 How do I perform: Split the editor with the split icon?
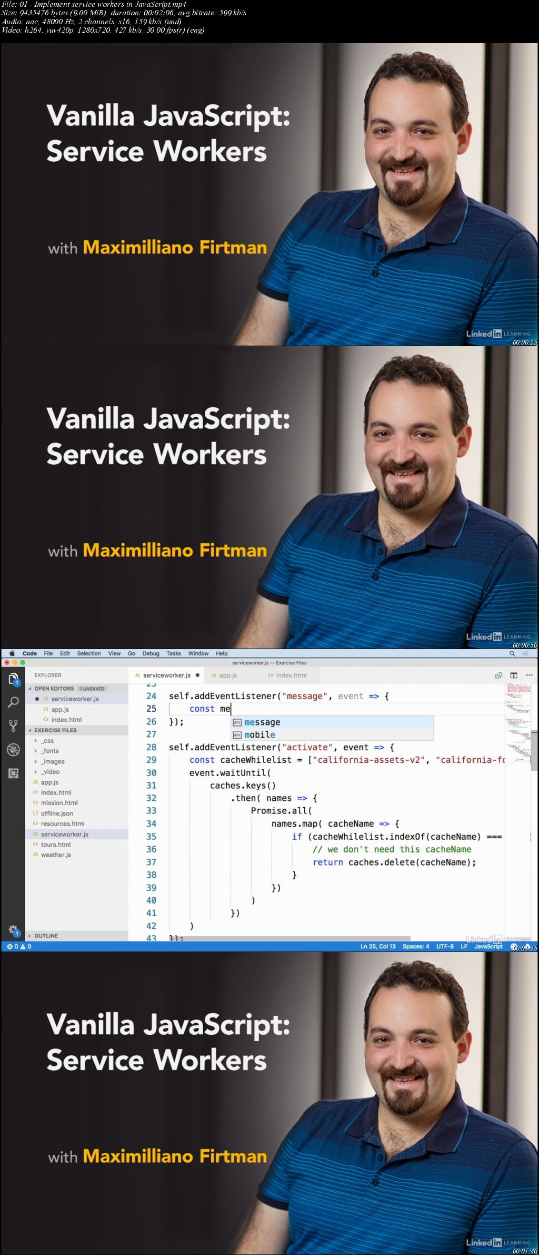[514, 675]
